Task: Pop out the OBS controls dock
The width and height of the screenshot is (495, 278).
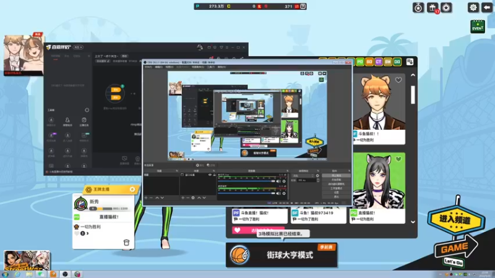Action: click(x=349, y=171)
